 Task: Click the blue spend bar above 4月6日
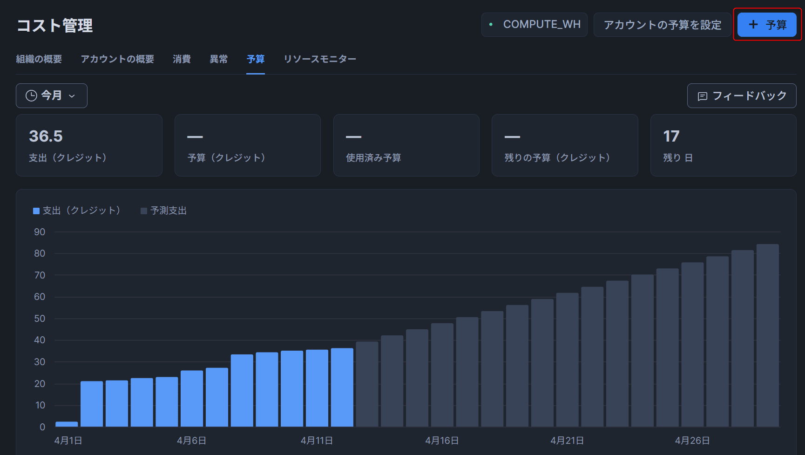click(x=192, y=399)
